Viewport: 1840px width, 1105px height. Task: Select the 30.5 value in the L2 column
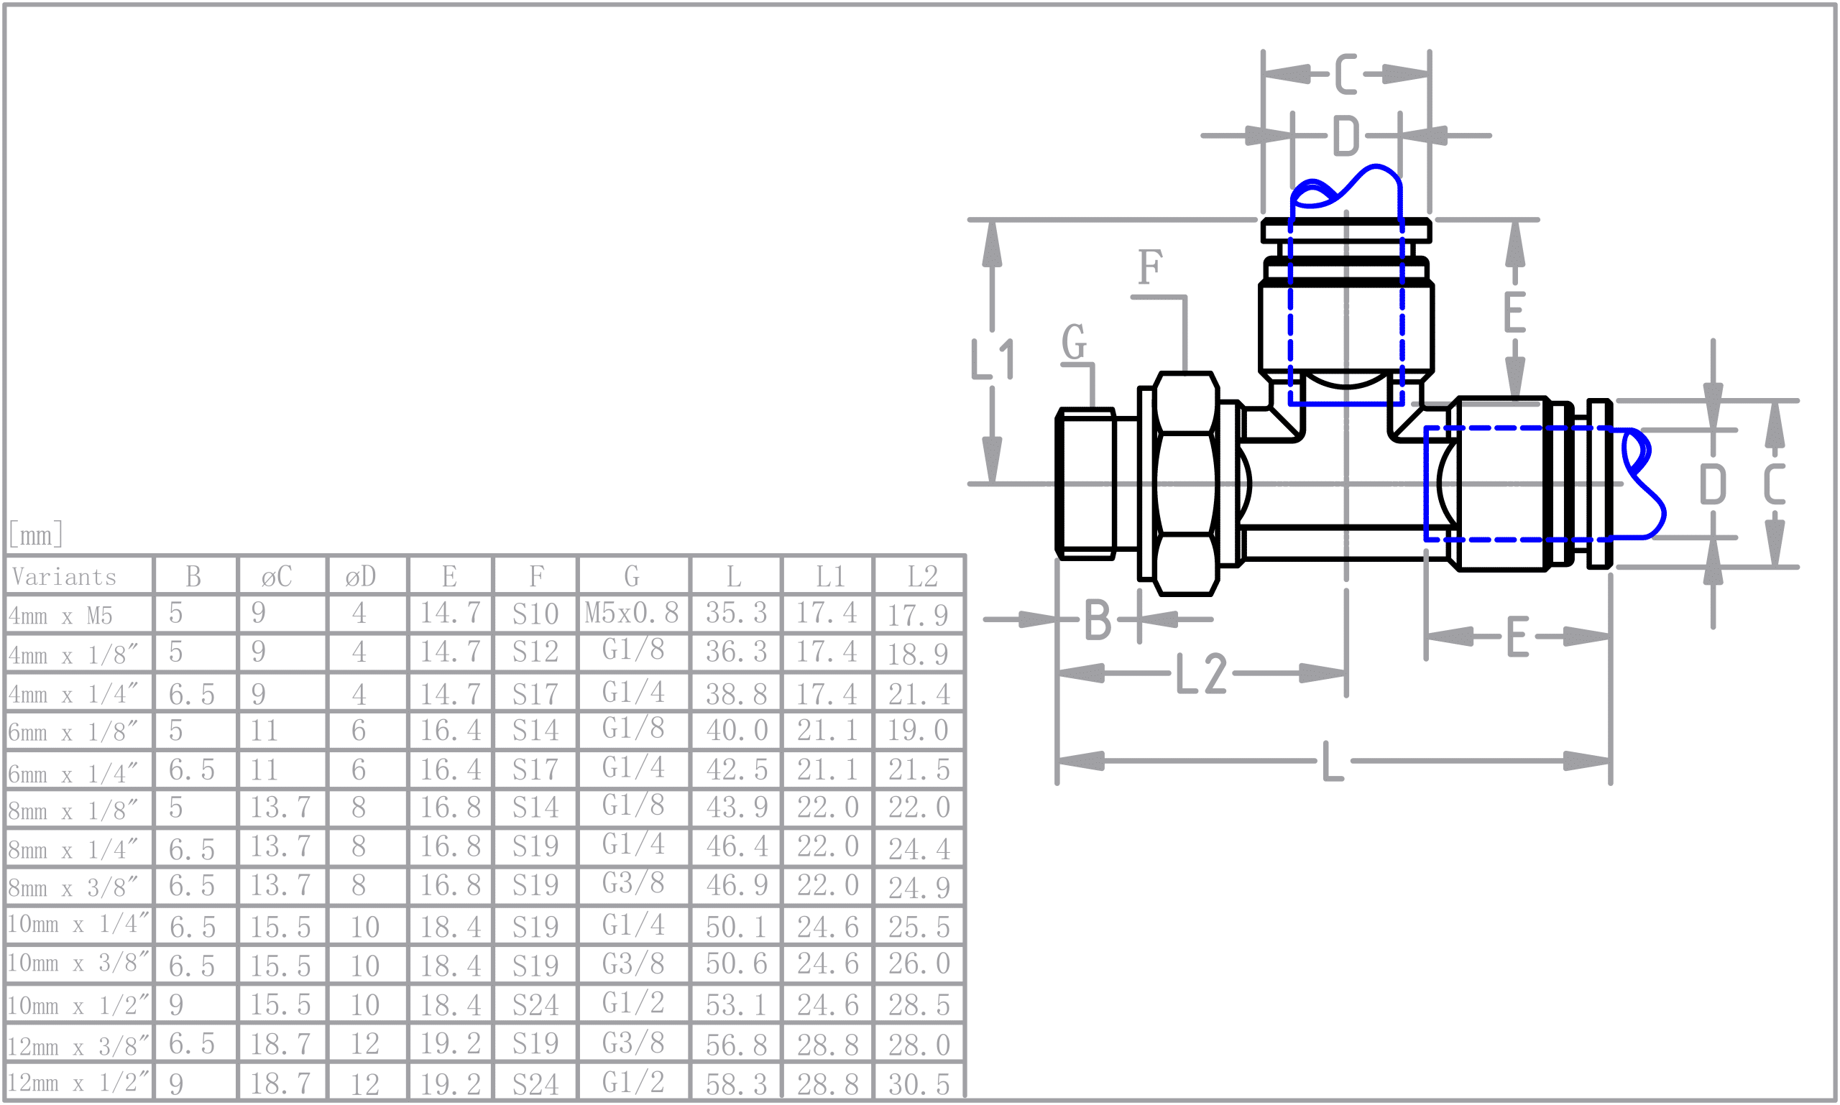point(919,1084)
